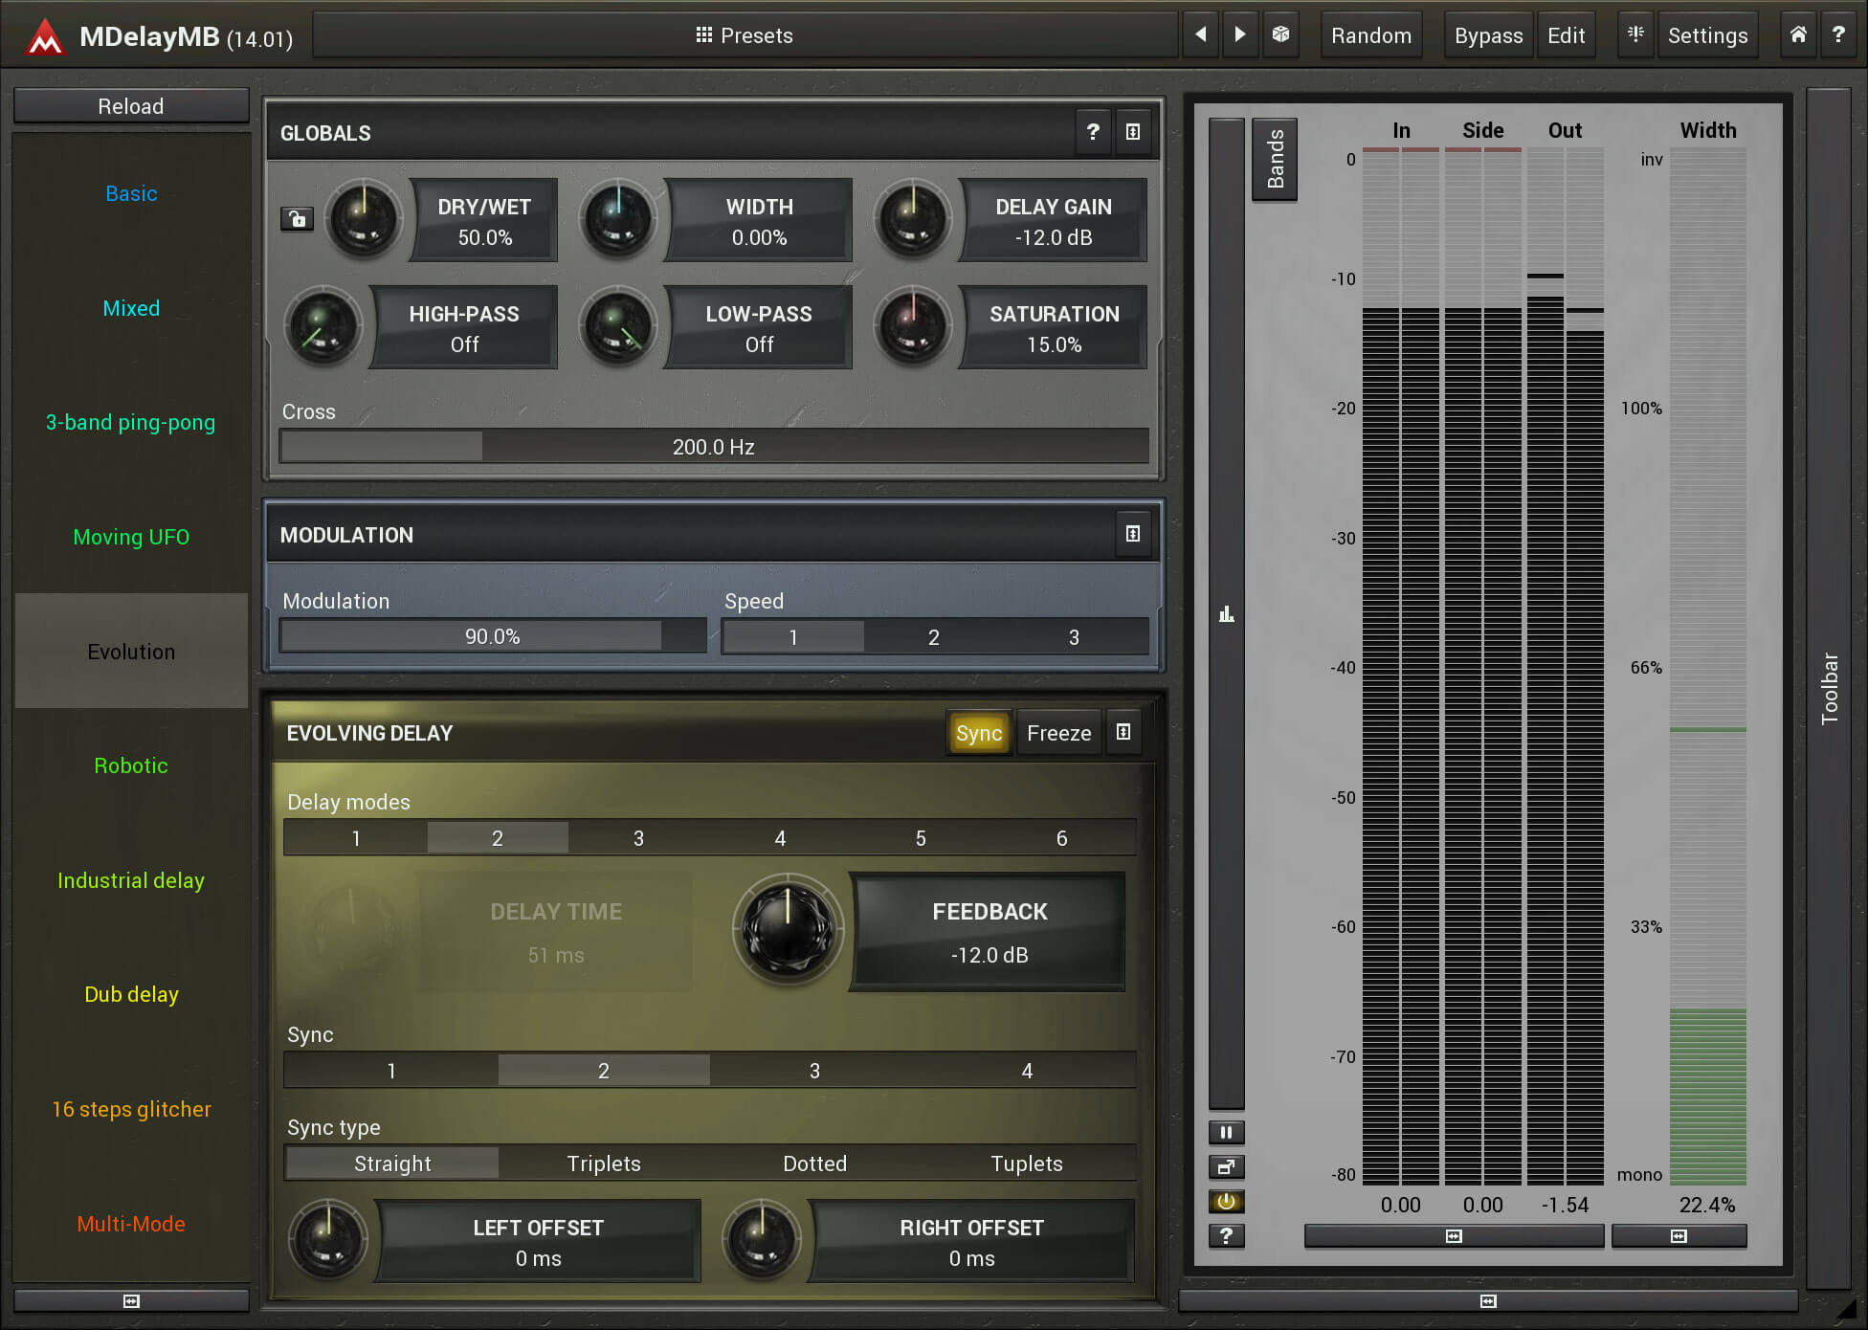Expand the Toolbar side panel

[x=1829, y=689]
